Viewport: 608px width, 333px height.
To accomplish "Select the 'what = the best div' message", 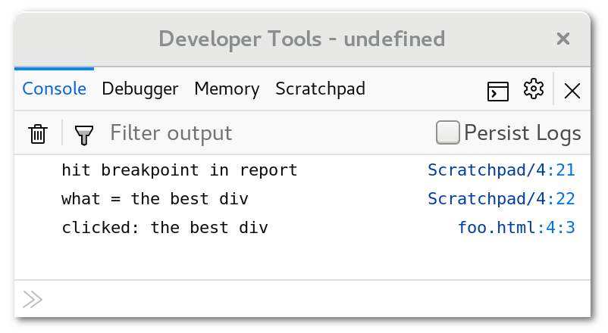I will click(x=155, y=199).
